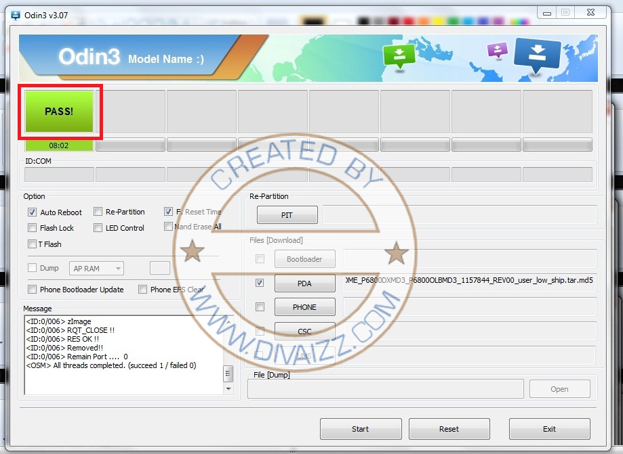Check the PHONE file checkbox
Image resolution: width=623 pixels, height=454 pixels.
tap(260, 307)
